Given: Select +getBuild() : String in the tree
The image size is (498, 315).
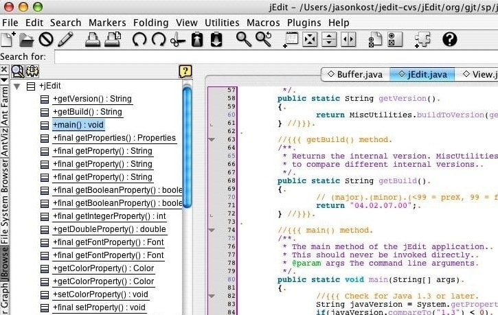Looking at the screenshot, I should pyautogui.click(x=87, y=112).
